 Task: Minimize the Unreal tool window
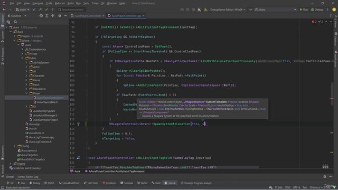click(x=331, y=177)
